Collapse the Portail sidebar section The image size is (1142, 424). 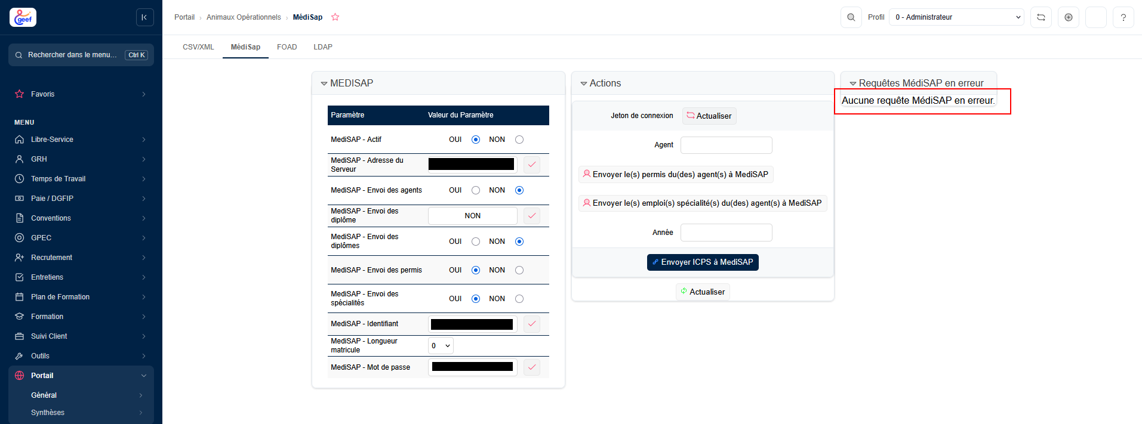81,376
